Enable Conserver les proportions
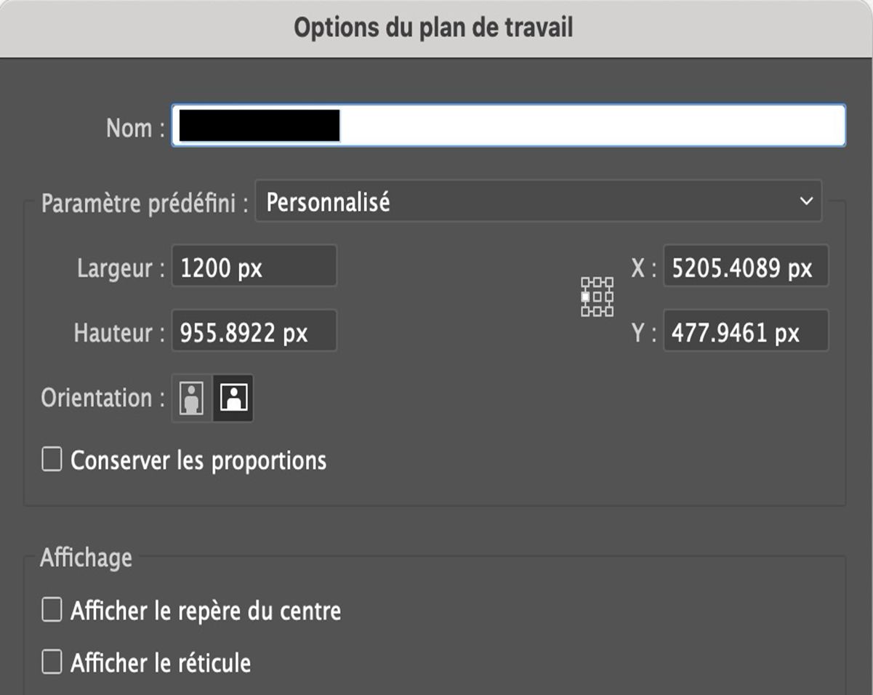 click(51, 459)
